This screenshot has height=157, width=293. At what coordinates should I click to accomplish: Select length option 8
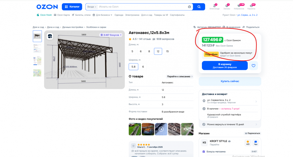tap(149, 51)
